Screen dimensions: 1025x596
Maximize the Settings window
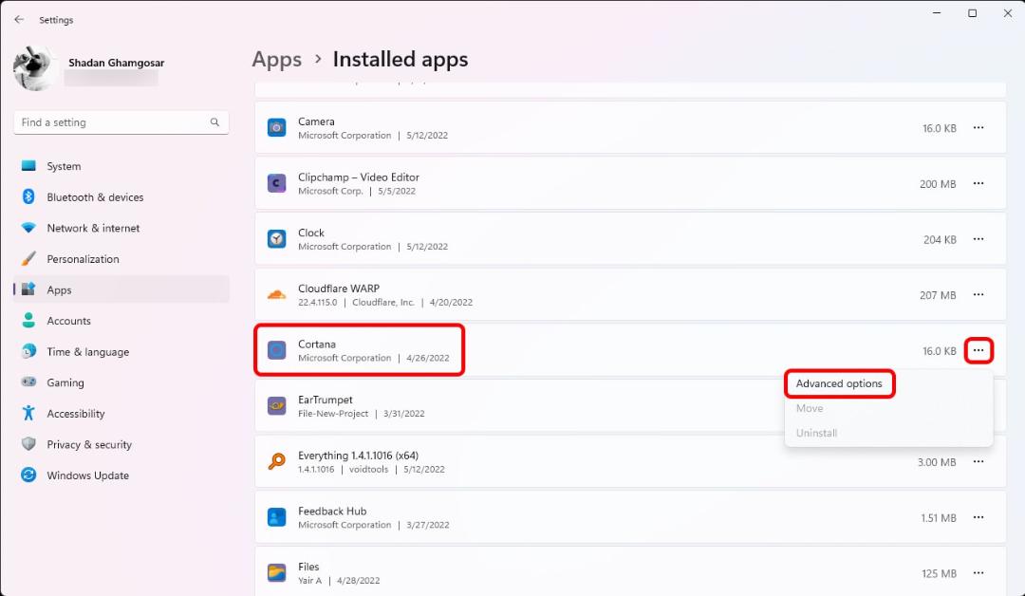pos(972,13)
